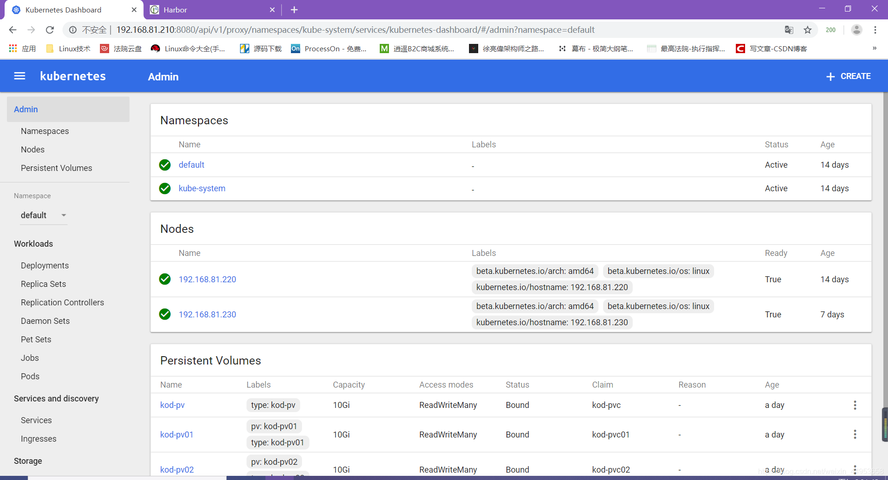Image resolution: width=888 pixels, height=480 pixels.
Task: Select Admin in the sidebar
Action: pos(68,109)
